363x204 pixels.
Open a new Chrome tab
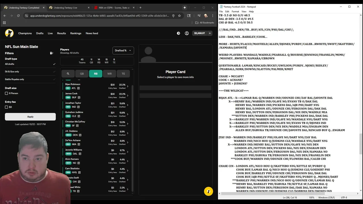pos(140,8)
